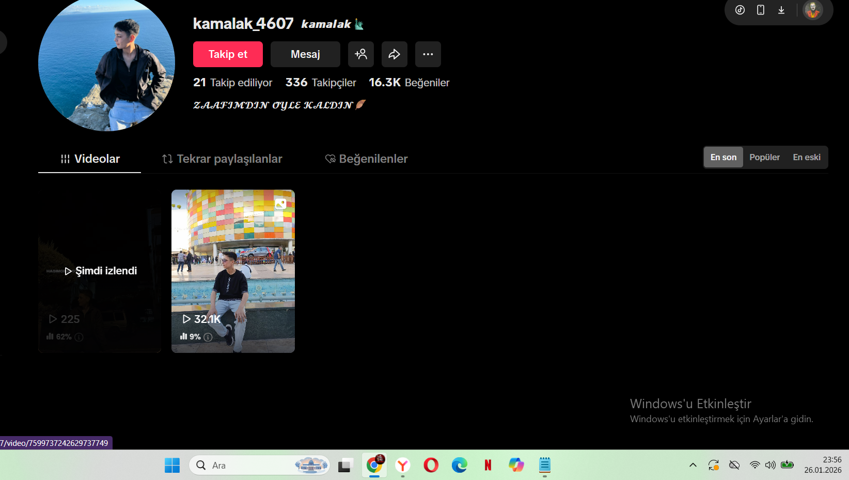Click the add friend suggestion icon

point(361,54)
